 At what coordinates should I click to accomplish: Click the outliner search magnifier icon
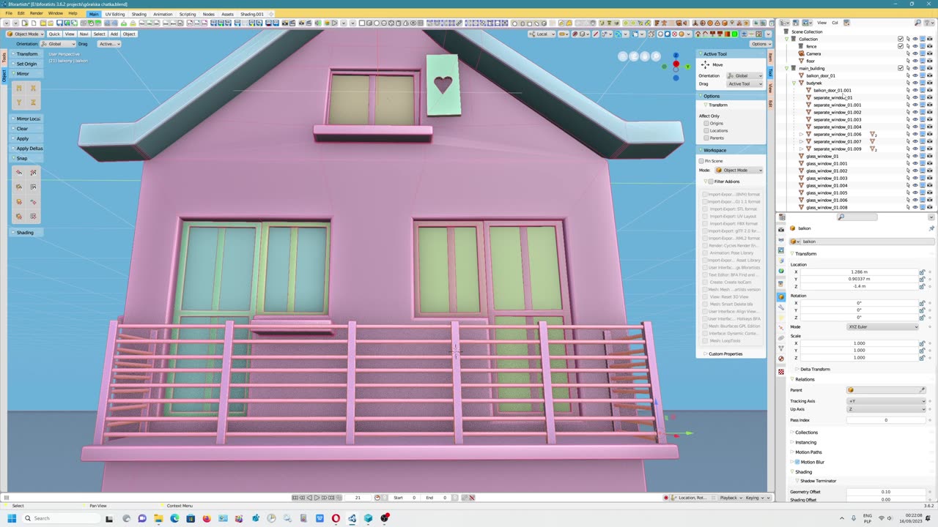tap(917, 23)
